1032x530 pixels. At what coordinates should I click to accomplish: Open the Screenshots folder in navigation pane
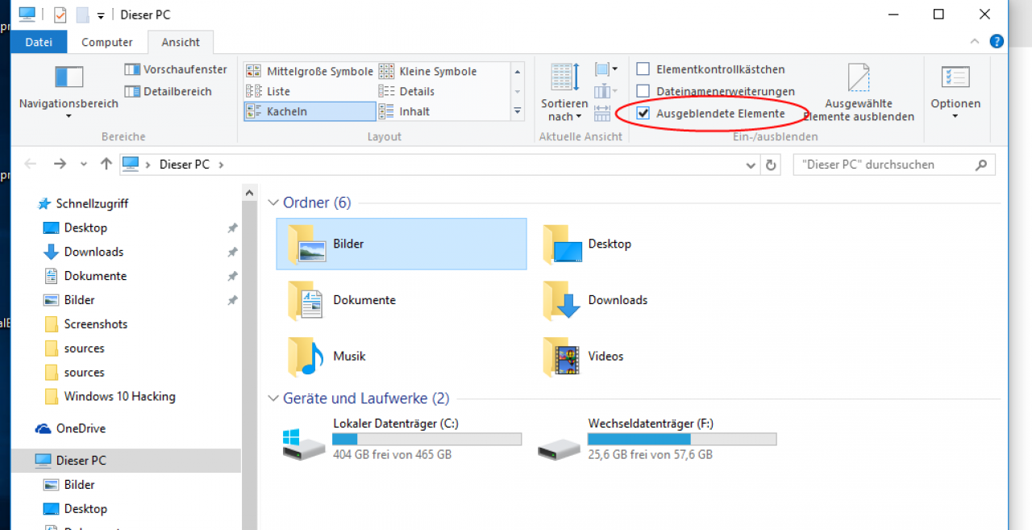96,324
